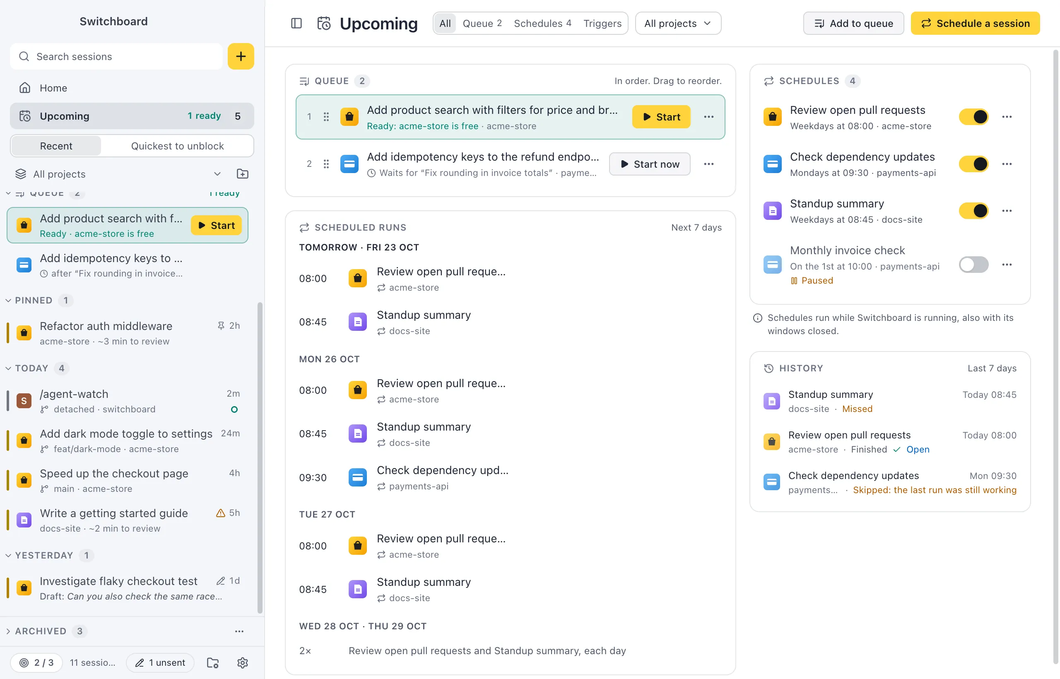Collapse the Yesterday section
1060x679 pixels.
pyautogui.click(x=8, y=555)
